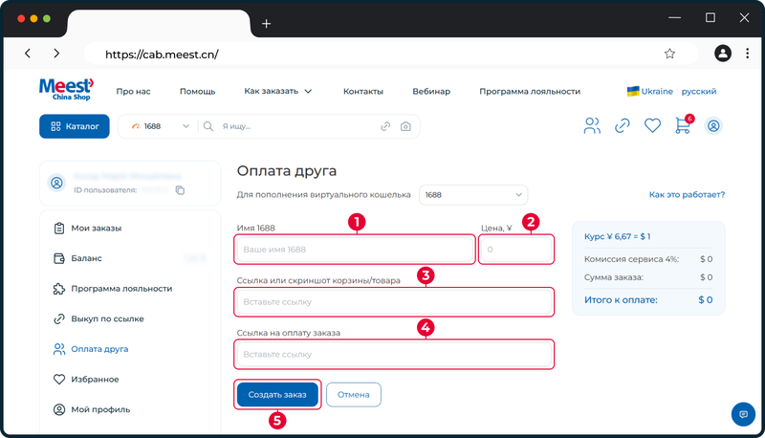Focus the Цена ¥ price field
The image size is (765, 438).
tap(516, 250)
